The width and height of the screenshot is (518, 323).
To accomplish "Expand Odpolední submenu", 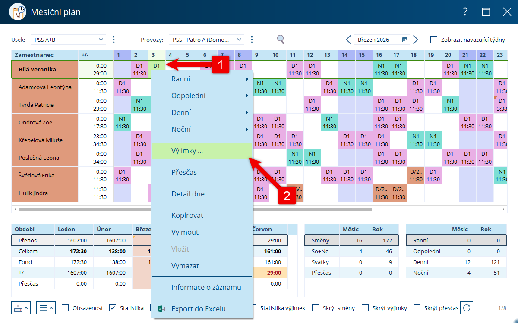I will click(x=202, y=96).
